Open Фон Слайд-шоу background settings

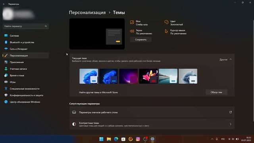pos(139,23)
